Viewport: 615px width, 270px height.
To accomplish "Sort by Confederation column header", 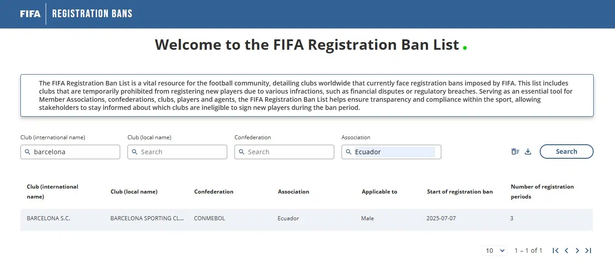I will click(214, 192).
